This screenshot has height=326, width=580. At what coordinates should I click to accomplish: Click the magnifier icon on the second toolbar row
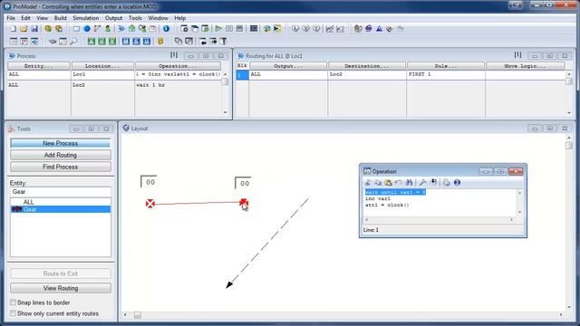[x=73, y=42]
